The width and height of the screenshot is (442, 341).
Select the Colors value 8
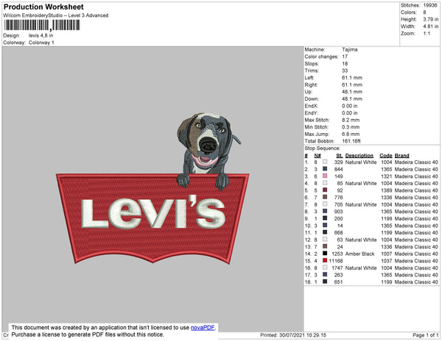click(424, 12)
